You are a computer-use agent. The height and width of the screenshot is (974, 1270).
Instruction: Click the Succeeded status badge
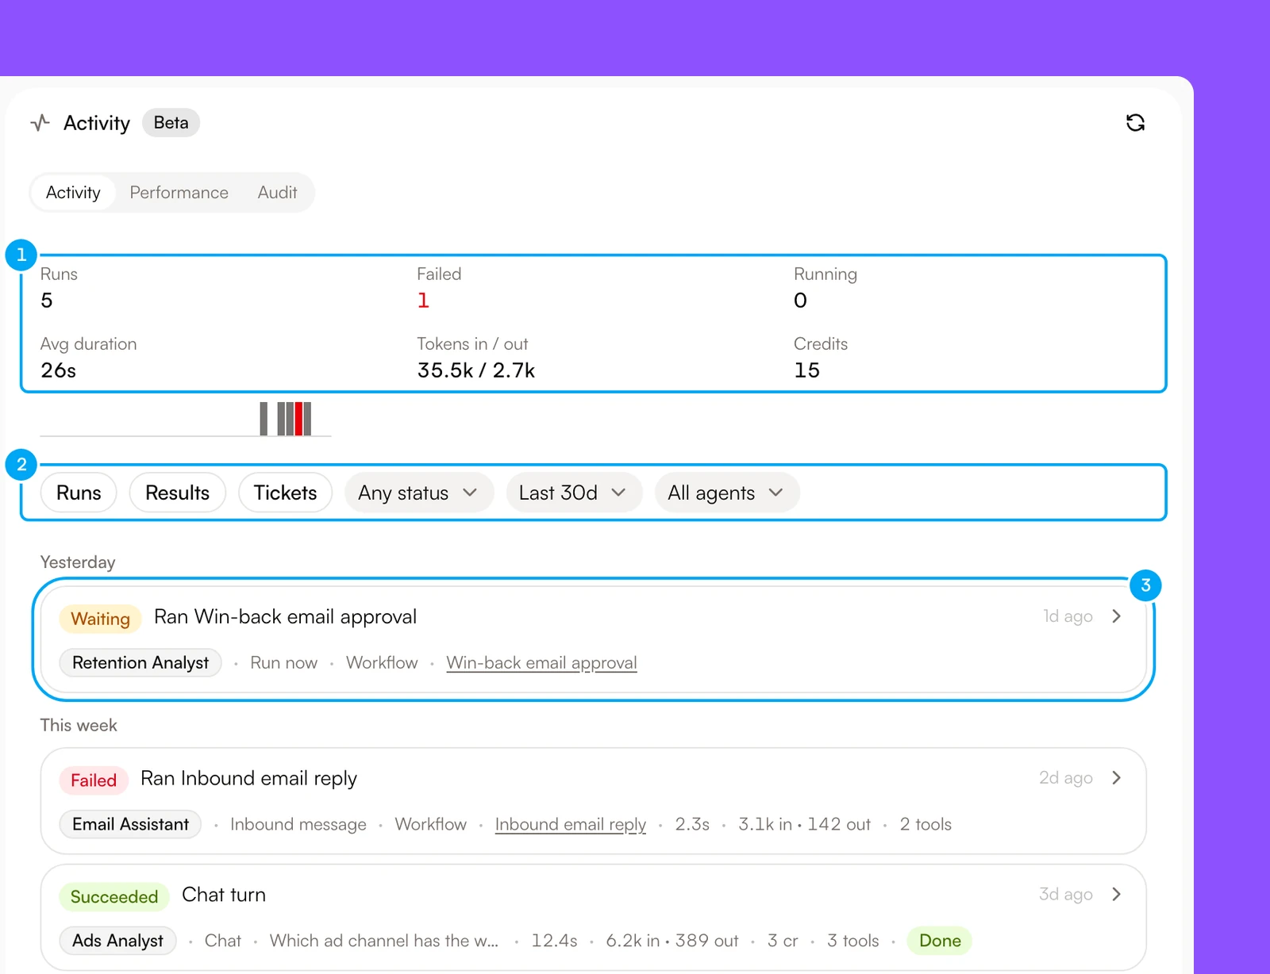[x=114, y=897]
